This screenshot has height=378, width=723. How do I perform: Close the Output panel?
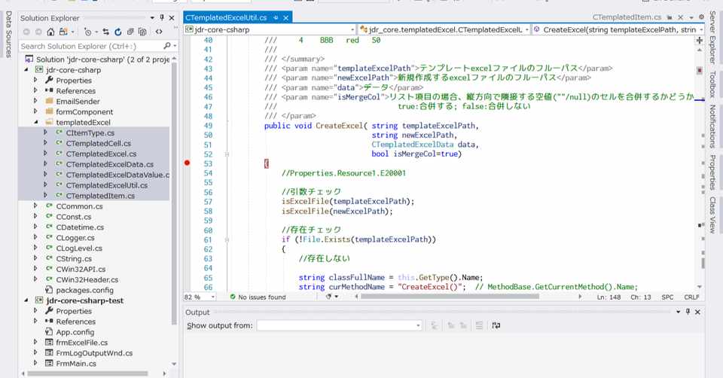tap(697, 312)
